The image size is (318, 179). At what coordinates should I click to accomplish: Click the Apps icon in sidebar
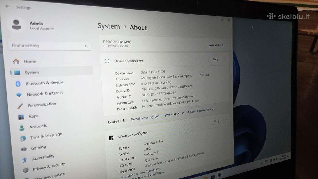pyautogui.click(x=21, y=117)
